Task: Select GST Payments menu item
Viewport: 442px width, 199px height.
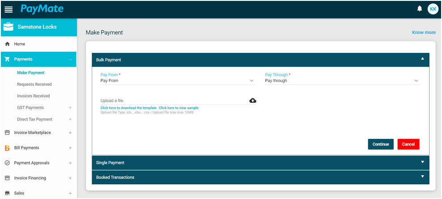Action: [30, 108]
